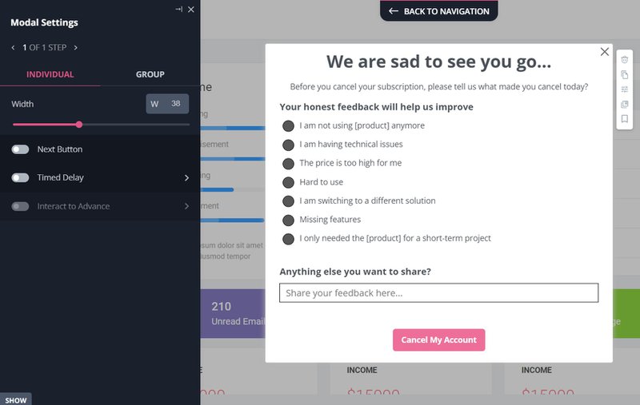Click the Width slider handle

[79, 124]
